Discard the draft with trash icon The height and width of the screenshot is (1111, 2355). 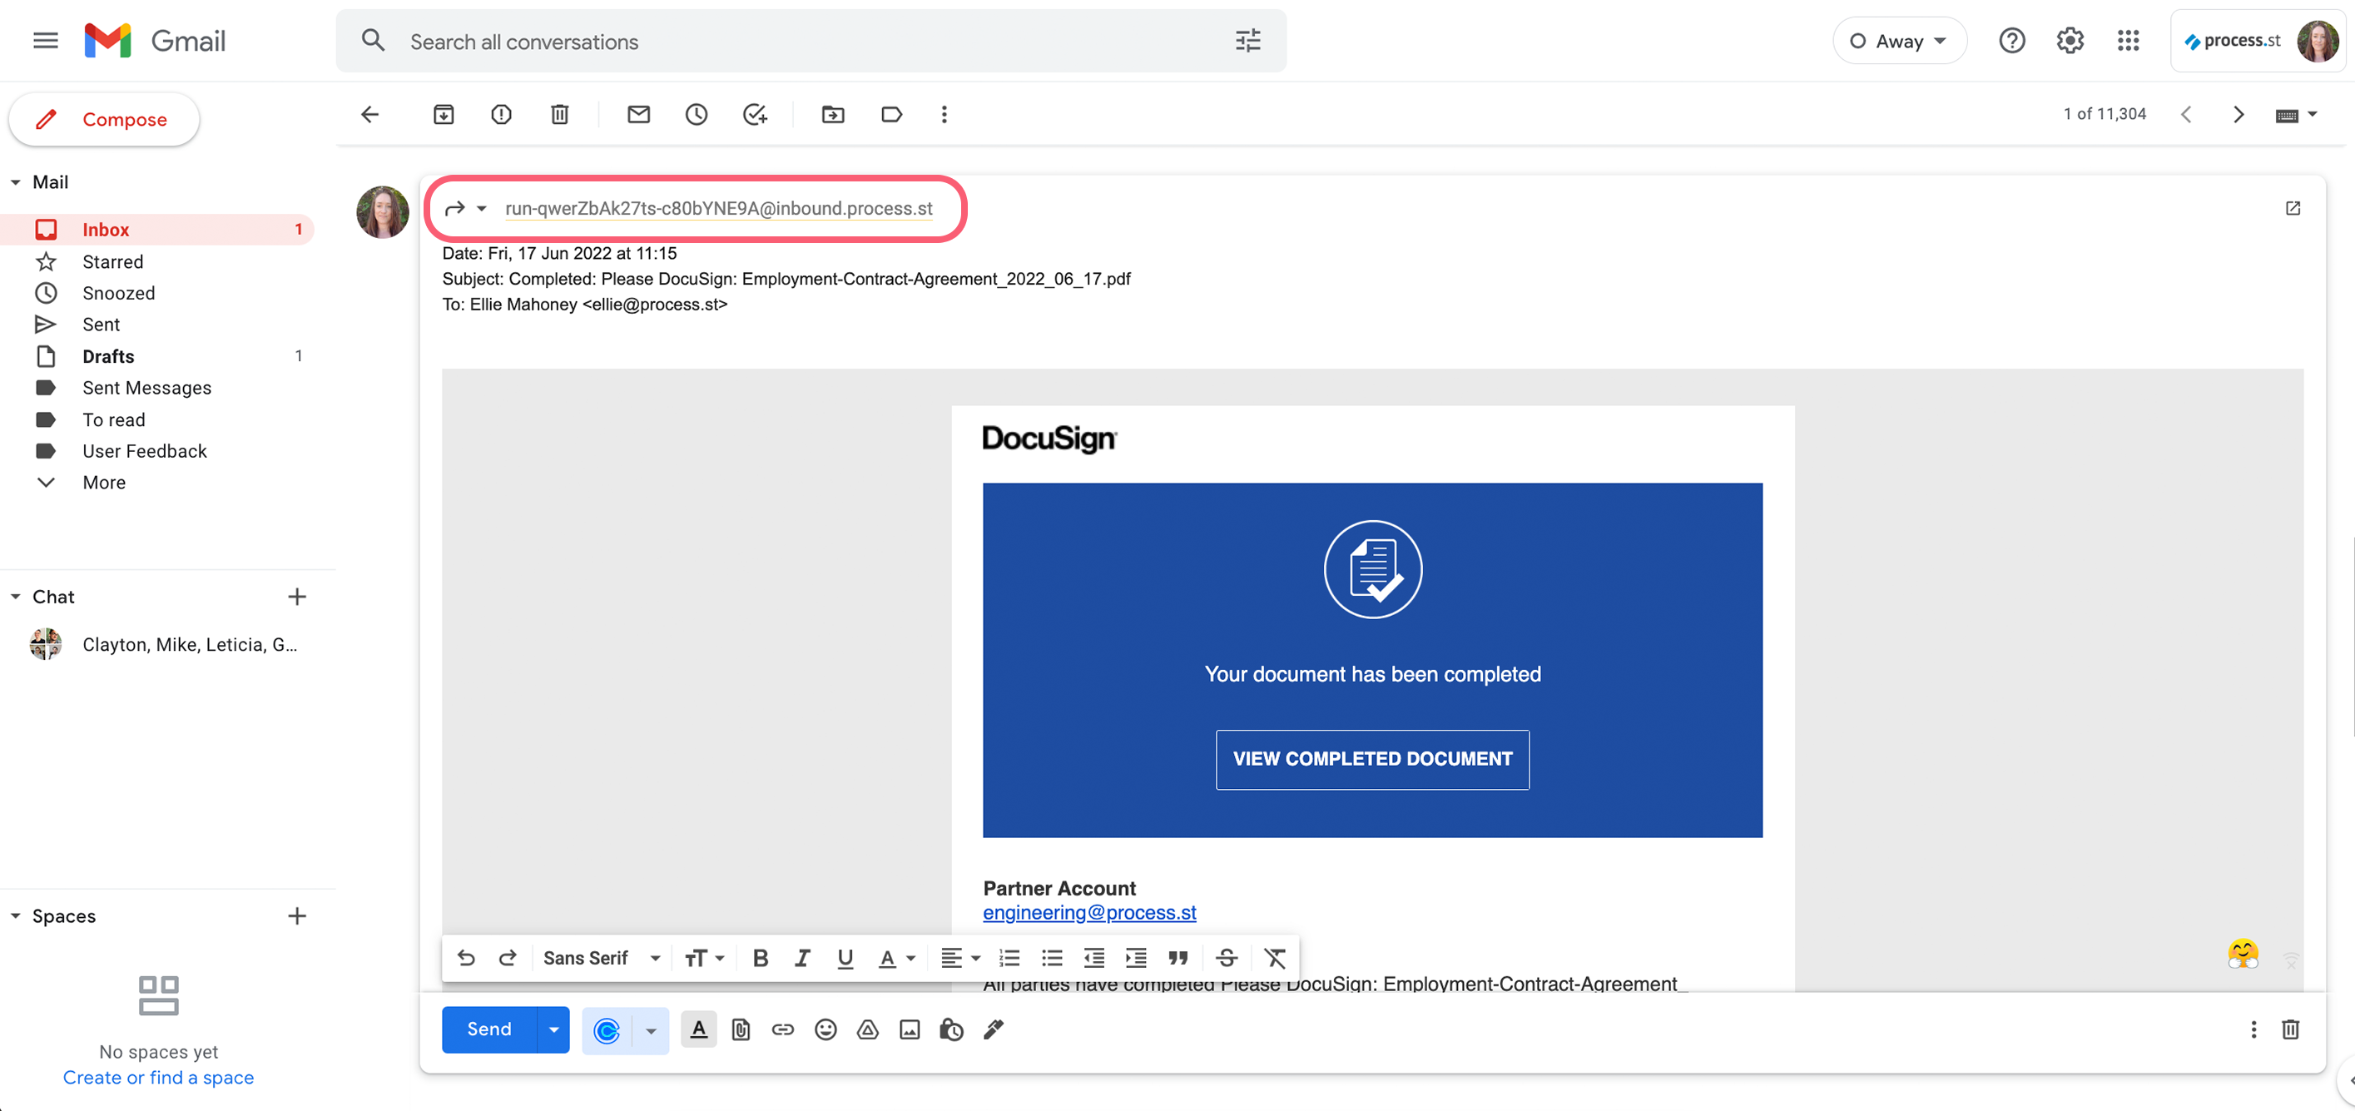(2290, 1029)
